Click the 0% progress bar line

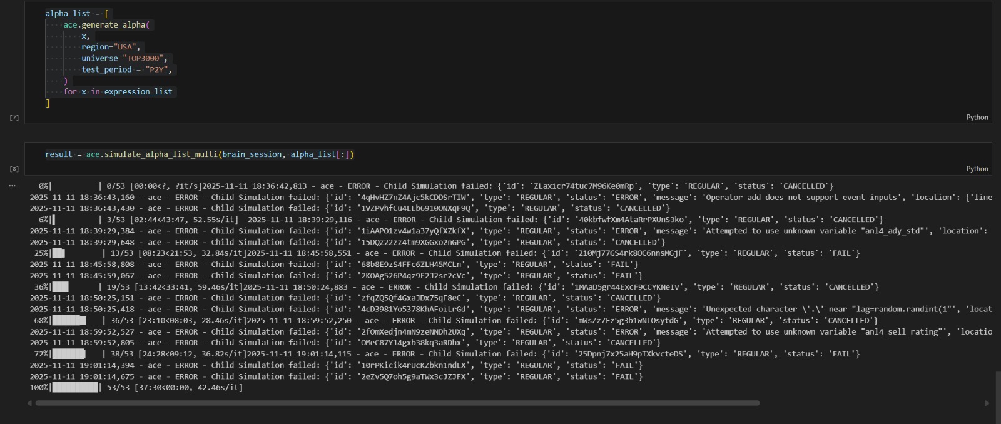point(75,186)
